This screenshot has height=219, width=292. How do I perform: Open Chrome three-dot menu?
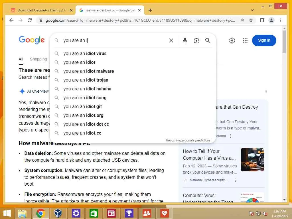(281, 20)
